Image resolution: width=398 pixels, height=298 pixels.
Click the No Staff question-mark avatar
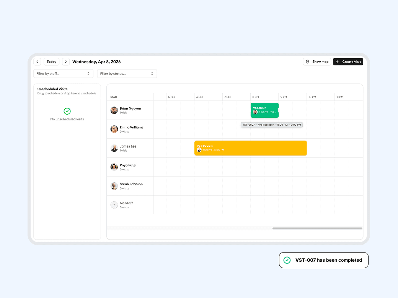tap(114, 205)
